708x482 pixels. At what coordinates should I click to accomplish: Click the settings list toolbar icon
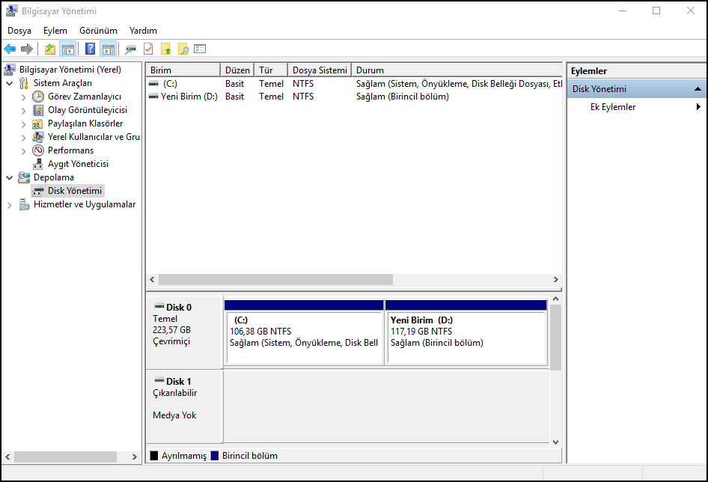click(x=200, y=49)
